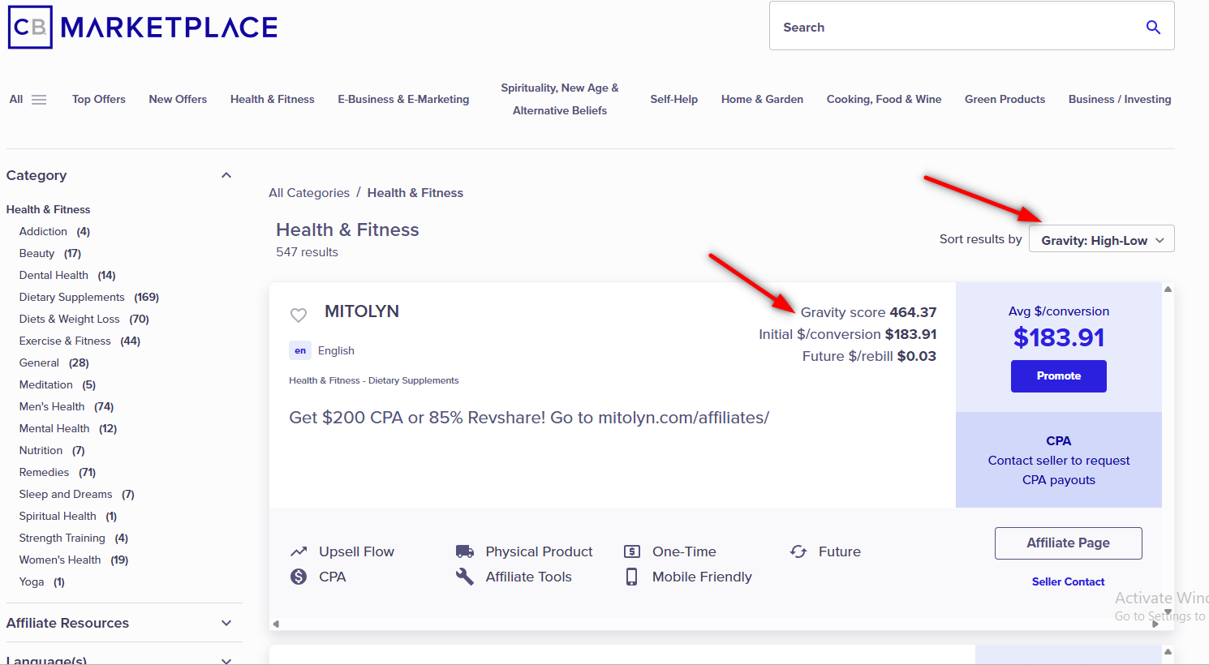Click the CPA dollar coin icon

(299, 577)
